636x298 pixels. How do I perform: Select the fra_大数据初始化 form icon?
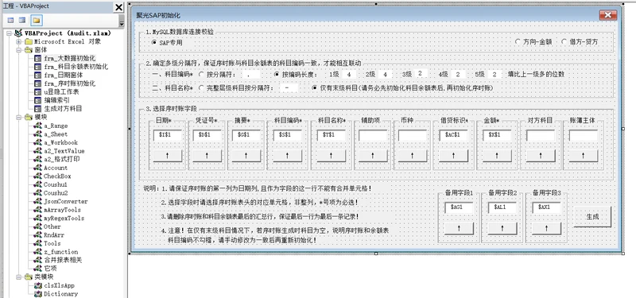(37, 58)
